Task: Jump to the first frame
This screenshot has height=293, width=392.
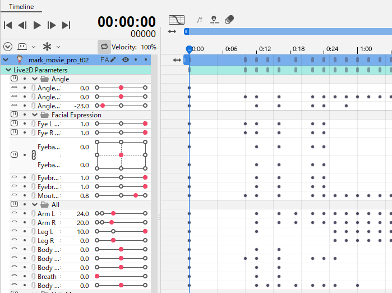Action: pyautogui.click(x=8, y=25)
